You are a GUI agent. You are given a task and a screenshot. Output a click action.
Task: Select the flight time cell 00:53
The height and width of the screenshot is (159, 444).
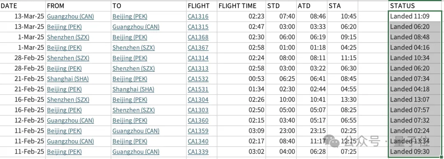(242, 79)
